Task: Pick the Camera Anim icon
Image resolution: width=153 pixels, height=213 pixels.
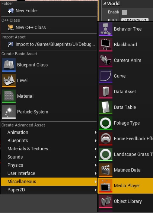Action: (x=106, y=60)
